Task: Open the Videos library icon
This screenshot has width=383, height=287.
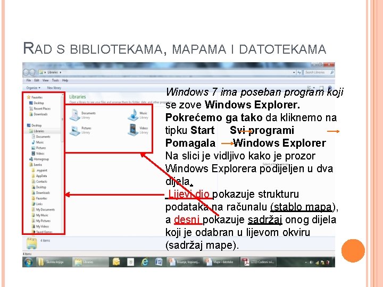Action: point(133,130)
